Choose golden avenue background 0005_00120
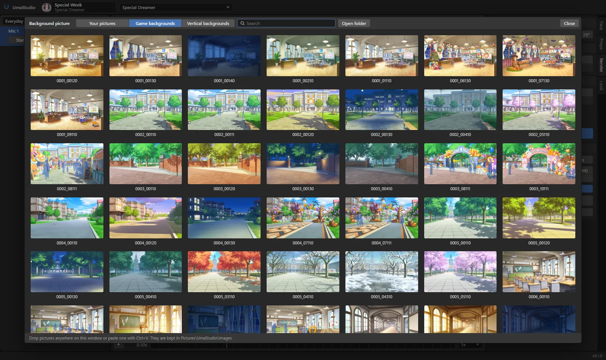Screen dimensions: 606x360 [x=539, y=218]
